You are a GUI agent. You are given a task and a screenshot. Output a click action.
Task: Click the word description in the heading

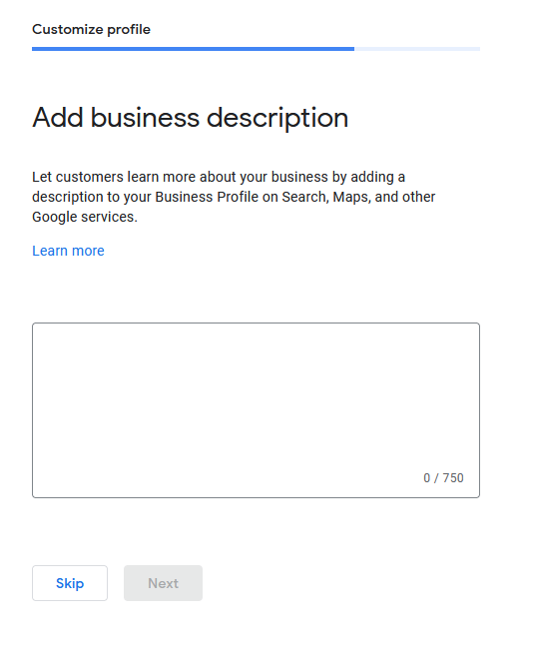click(x=277, y=119)
